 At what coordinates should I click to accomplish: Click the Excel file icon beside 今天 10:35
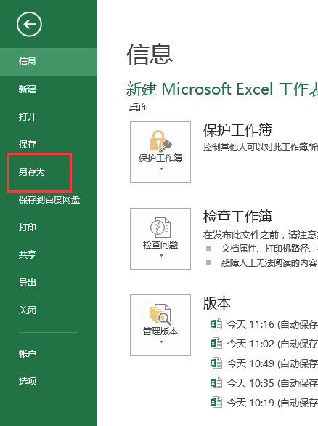216,383
